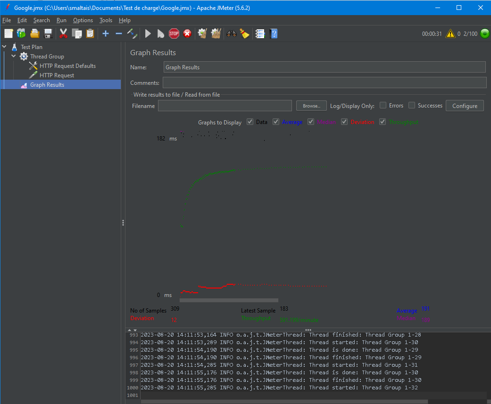Click the Configure button
The width and height of the screenshot is (491, 404).
click(465, 106)
